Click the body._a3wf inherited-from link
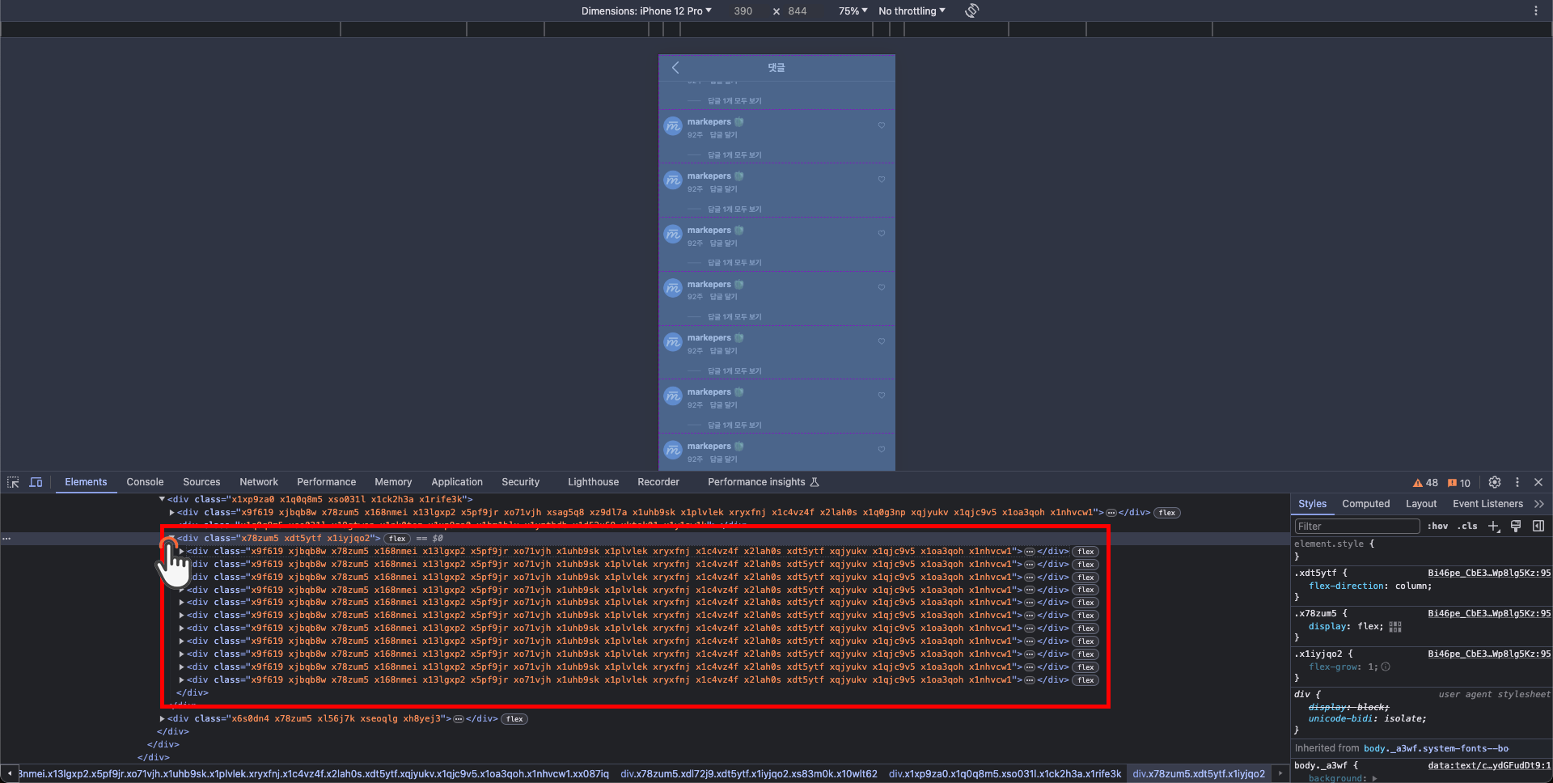 point(1436,749)
